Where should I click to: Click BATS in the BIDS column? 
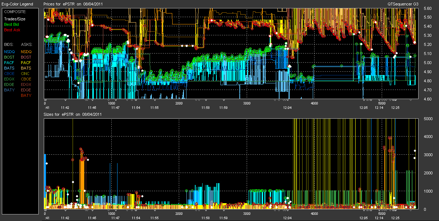pos(9,68)
